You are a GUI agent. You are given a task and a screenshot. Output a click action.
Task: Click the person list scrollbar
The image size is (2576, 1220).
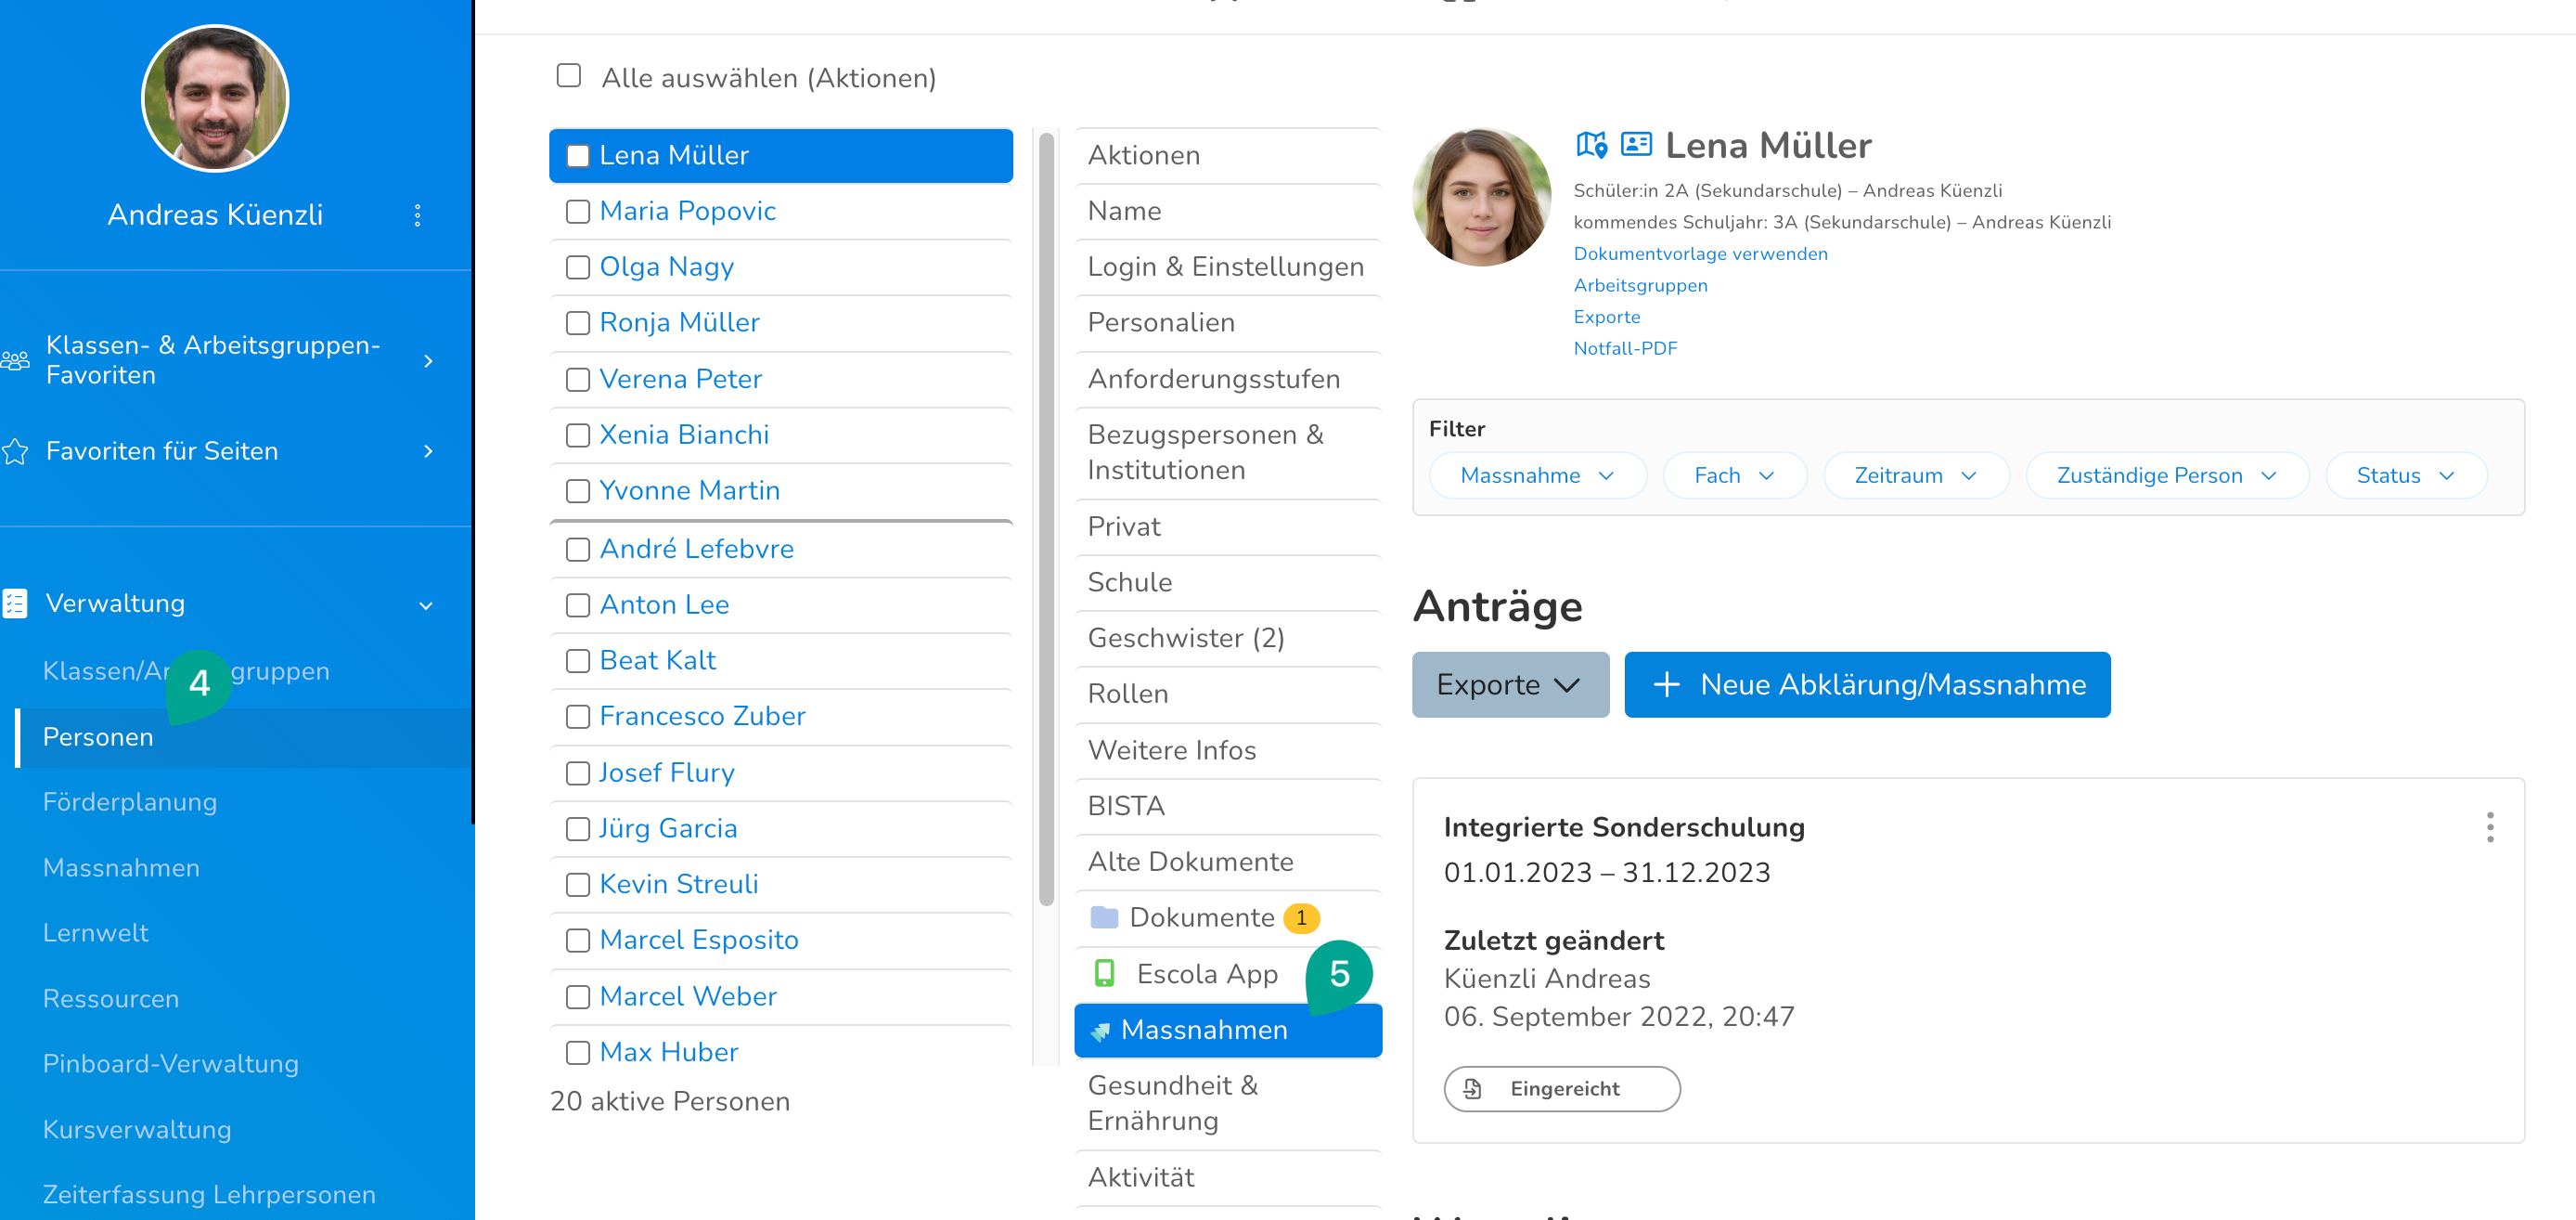pyautogui.click(x=1046, y=521)
